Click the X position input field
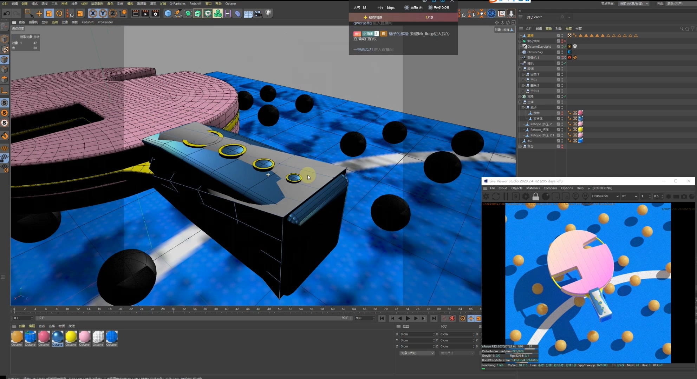Viewport: 697px width, 379px height. (417, 334)
